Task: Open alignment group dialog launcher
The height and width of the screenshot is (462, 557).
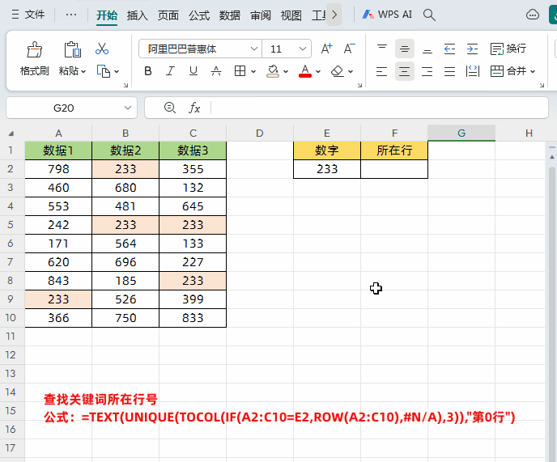Action: [542, 85]
